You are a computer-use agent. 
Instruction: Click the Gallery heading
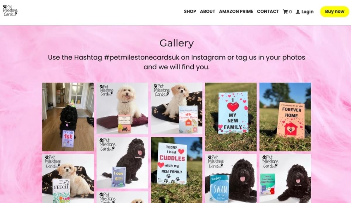point(177,43)
